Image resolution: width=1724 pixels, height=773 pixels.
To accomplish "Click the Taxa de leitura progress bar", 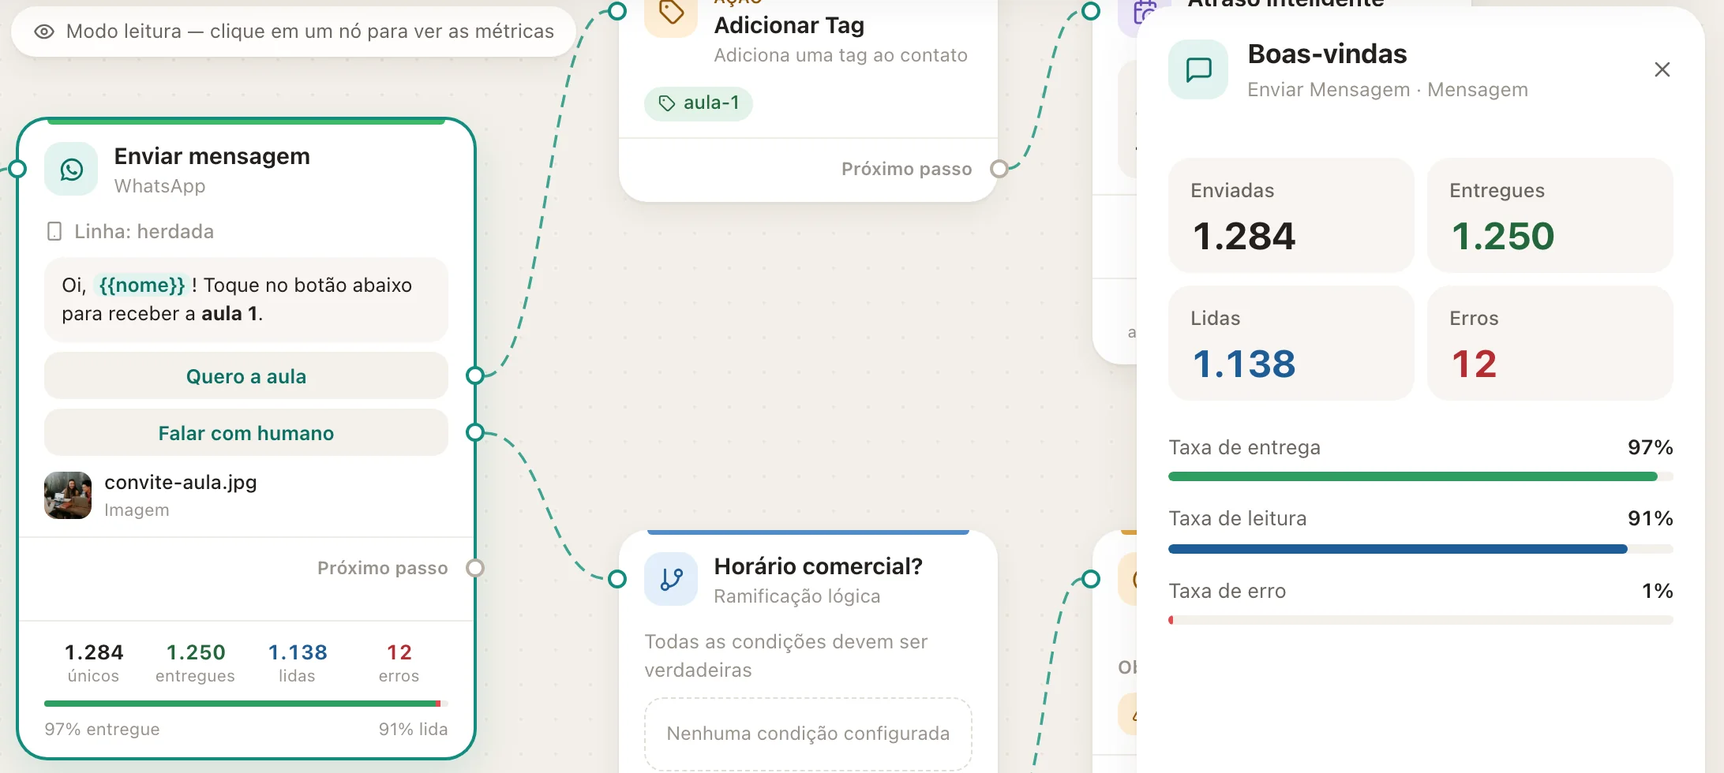I will pyautogui.click(x=1420, y=549).
